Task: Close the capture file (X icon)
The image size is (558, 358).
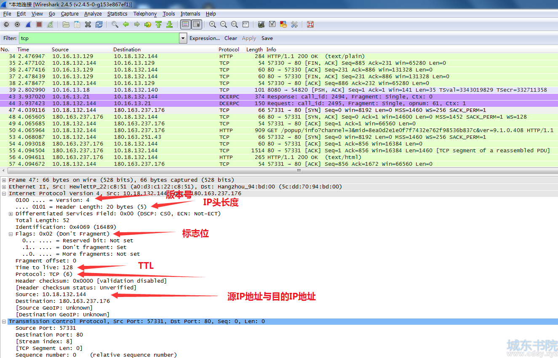Action: (88, 24)
